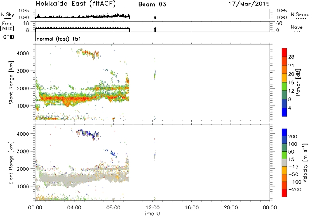Click the "4000" tick on the power panel
The height and width of the screenshot is (216, 312).
23,53
